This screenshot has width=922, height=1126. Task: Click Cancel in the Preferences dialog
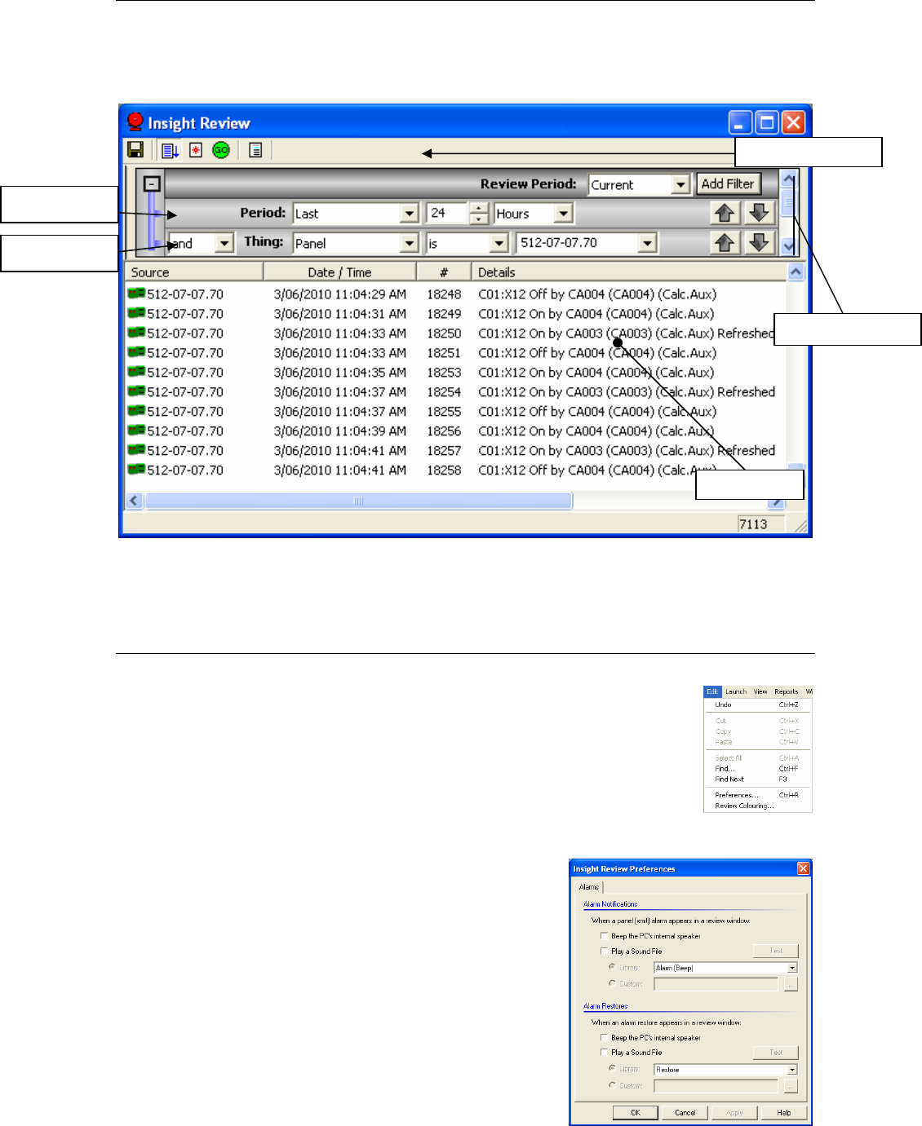pyautogui.click(x=685, y=1112)
